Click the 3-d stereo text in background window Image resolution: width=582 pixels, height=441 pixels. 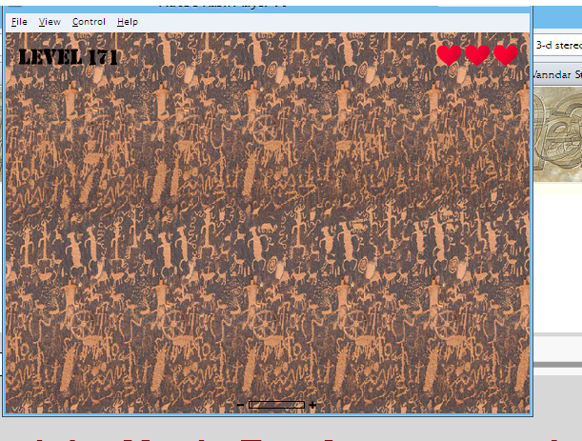tap(558, 46)
